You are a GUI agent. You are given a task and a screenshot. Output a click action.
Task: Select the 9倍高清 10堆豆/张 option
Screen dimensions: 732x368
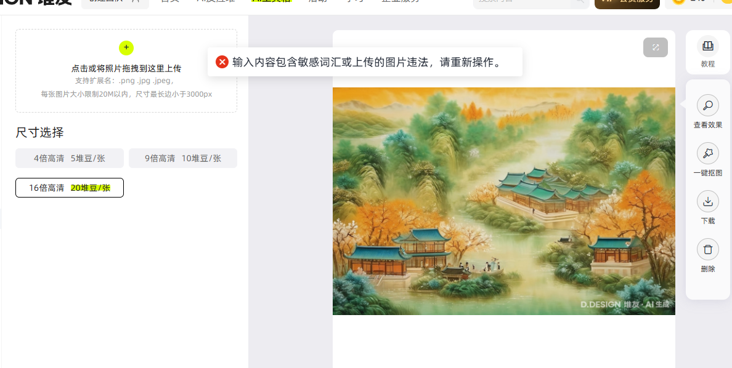click(183, 158)
